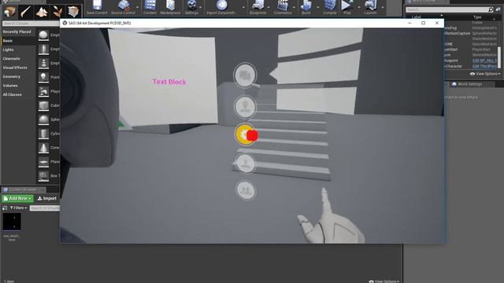This screenshot has width=504, height=283.
Task: Click the Import button in Content Browser
Action: (x=47, y=199)
